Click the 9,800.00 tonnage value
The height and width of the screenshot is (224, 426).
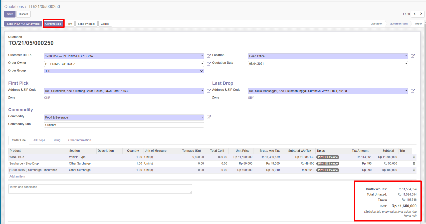[x=198, y=157]
